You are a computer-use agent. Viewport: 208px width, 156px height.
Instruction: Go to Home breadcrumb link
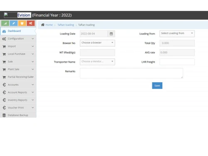[x=49, y=25]
